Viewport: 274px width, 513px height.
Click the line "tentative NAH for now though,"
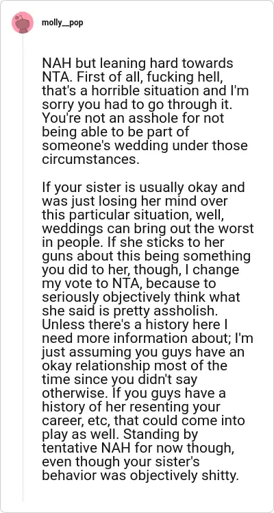click(x=138, y=449)
